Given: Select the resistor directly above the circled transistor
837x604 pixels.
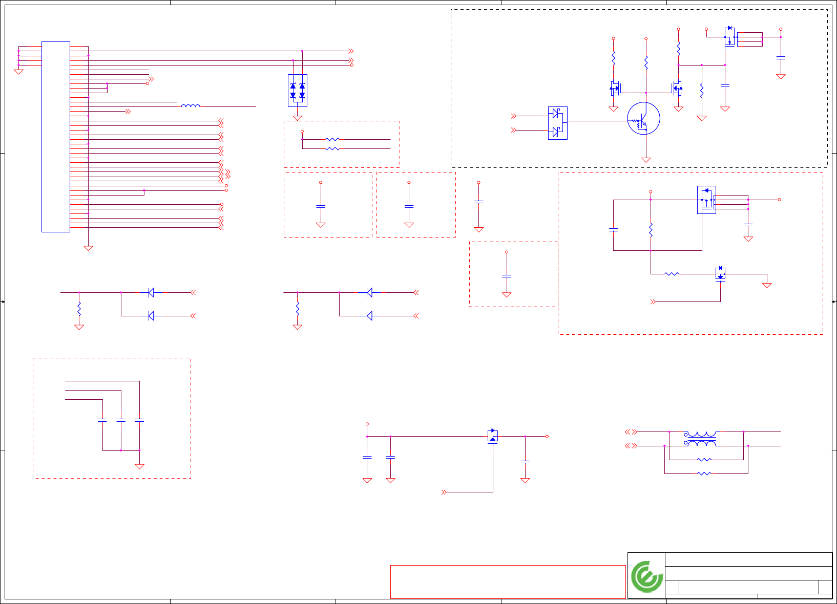Looking at the screenshot, I should click(x=646, y=62).
